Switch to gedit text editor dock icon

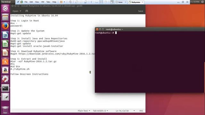pyautogui.click(x=5, y=97)
